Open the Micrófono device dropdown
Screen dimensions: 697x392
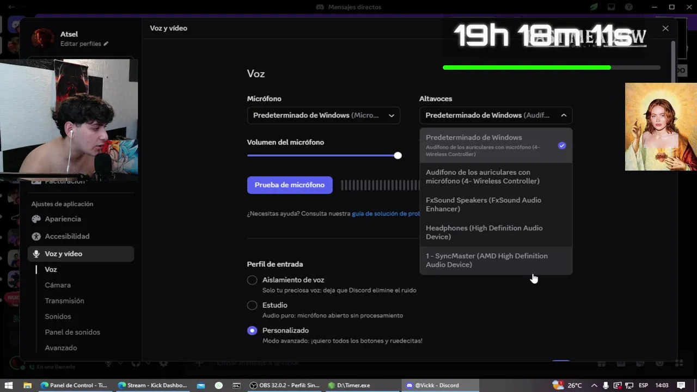[x=323, y=115]
